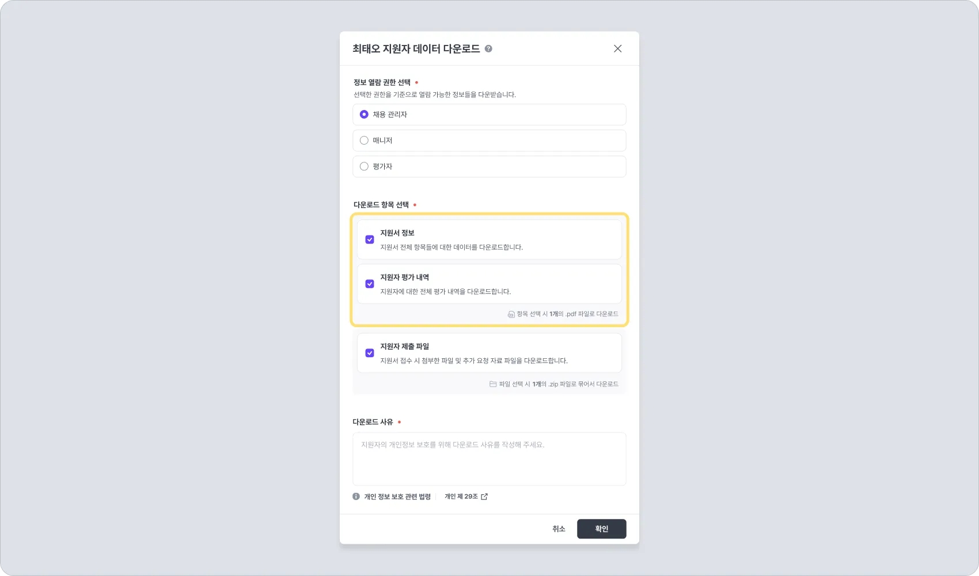Image resolution: width=979 pixels, height=576 pixels.
Task: Click the folder icon in zip note
Action: [x=493, y=384]
